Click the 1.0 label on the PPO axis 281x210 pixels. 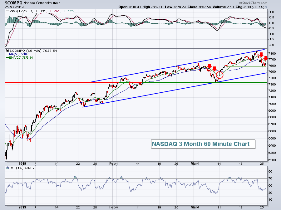(272, 12)
